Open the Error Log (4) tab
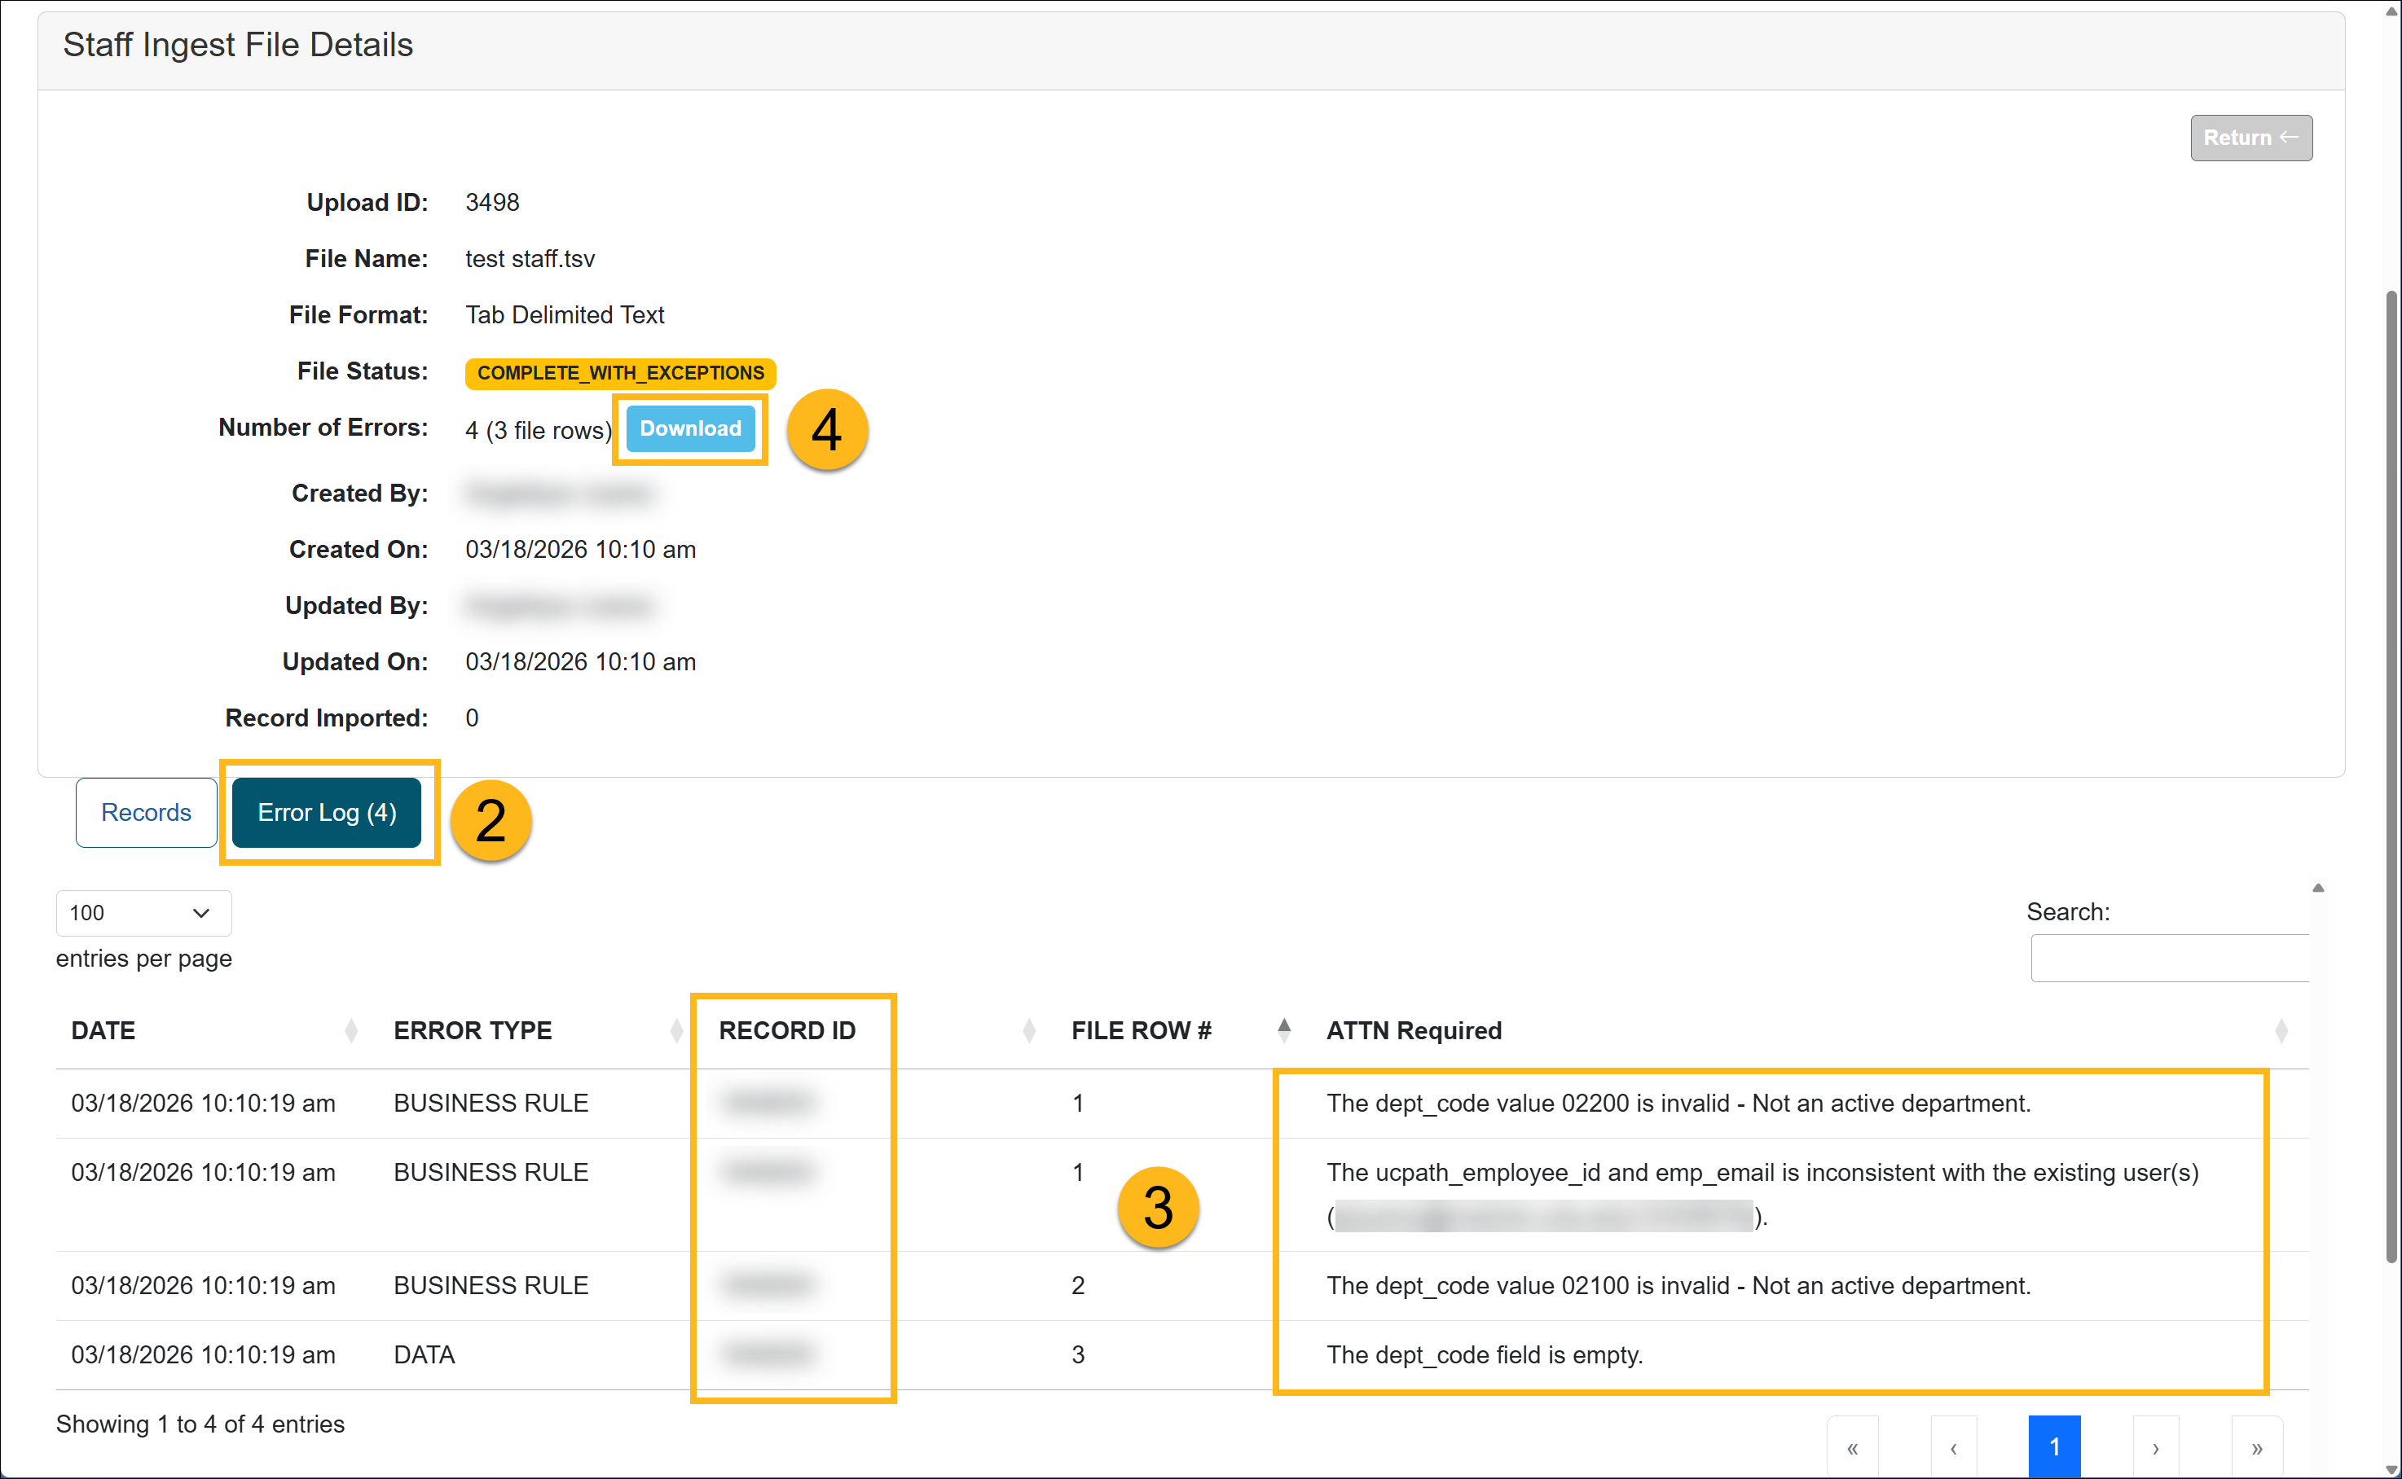Viewport: 2402px width, 1479px height. tap(327, 812)
